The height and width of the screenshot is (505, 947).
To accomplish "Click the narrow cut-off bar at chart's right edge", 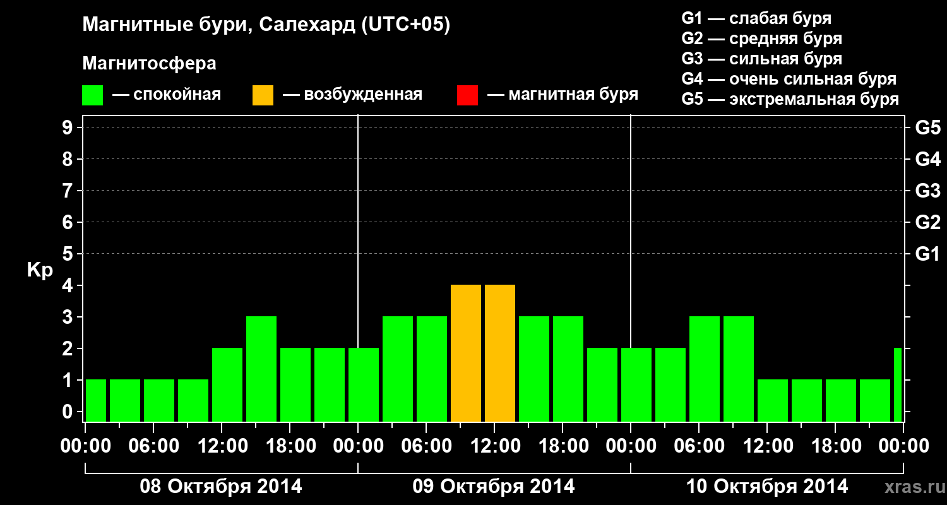I will coord(898,385).
